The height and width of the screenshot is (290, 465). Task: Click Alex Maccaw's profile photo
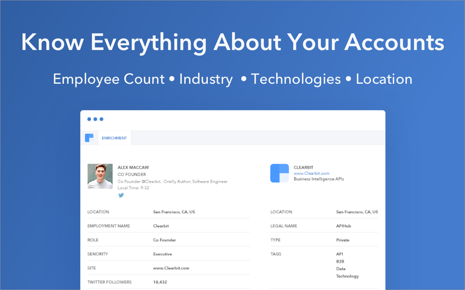(x=100, y=176)
